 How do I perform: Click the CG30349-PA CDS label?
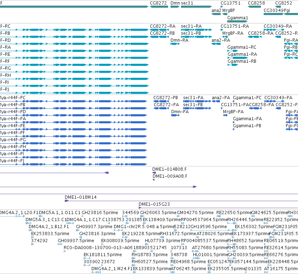tap(278, 97)
